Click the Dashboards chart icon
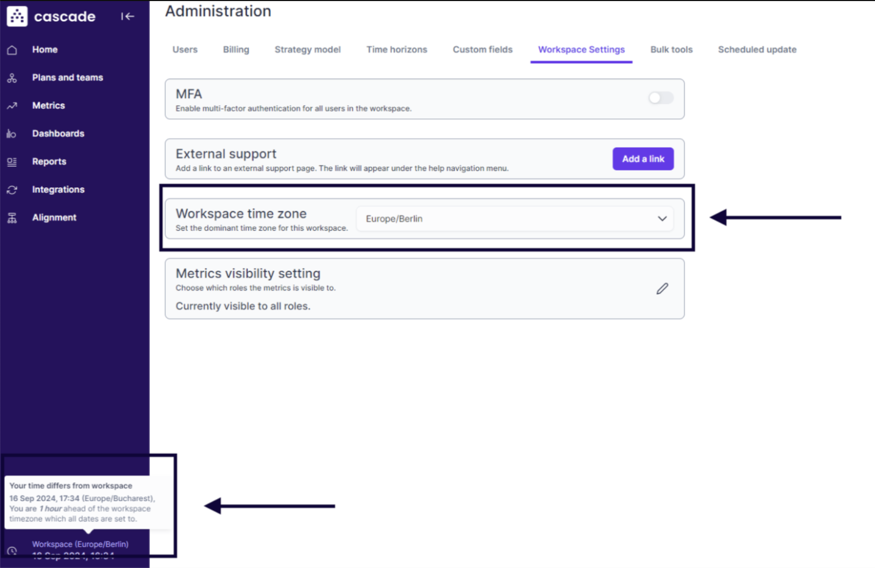Image resolution: width=875 pixels, height=568 pixels. click(12, 134)
